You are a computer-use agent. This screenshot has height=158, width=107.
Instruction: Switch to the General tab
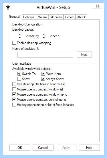14,17
